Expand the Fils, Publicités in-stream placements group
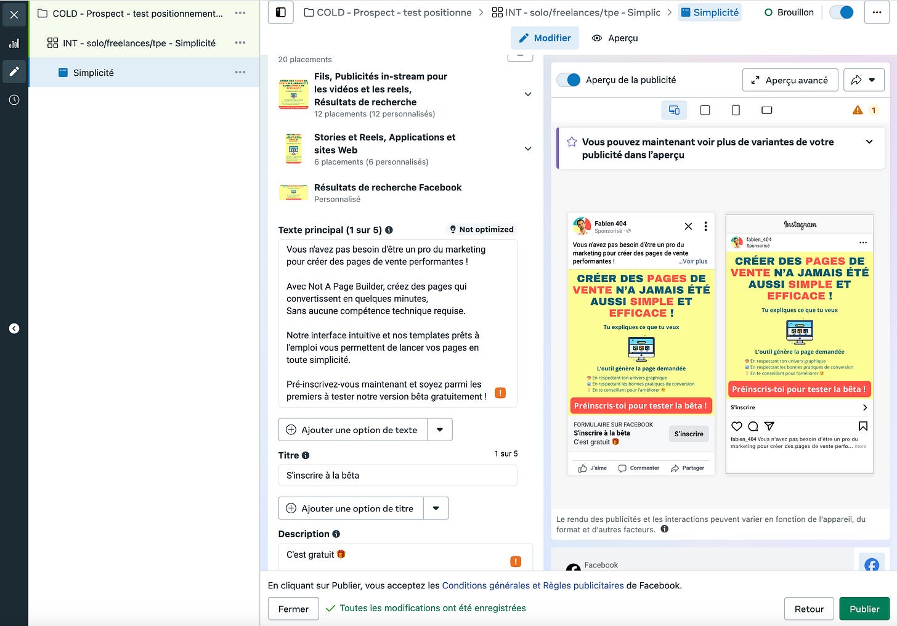Image resolution: width=897 pixels, height=626 pixels. (528, 94)
